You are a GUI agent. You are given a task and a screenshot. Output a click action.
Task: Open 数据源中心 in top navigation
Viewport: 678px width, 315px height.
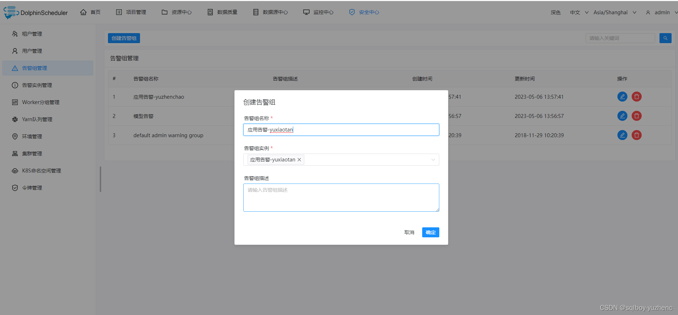pos(270,12)
